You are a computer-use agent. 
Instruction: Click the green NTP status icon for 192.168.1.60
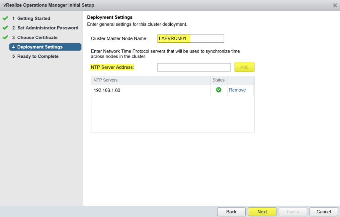point(218,90)
